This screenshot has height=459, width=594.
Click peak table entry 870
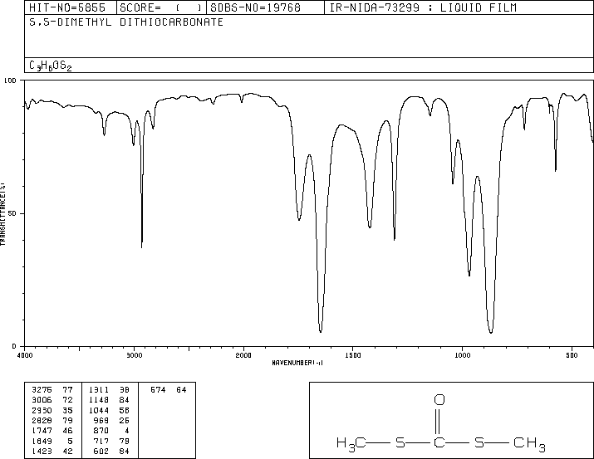pyautogui.click(x=101, y=431)
